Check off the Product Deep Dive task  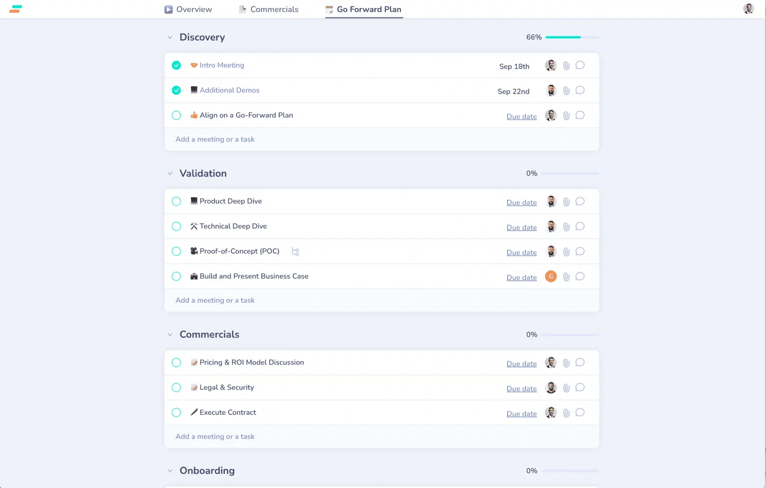177,202
